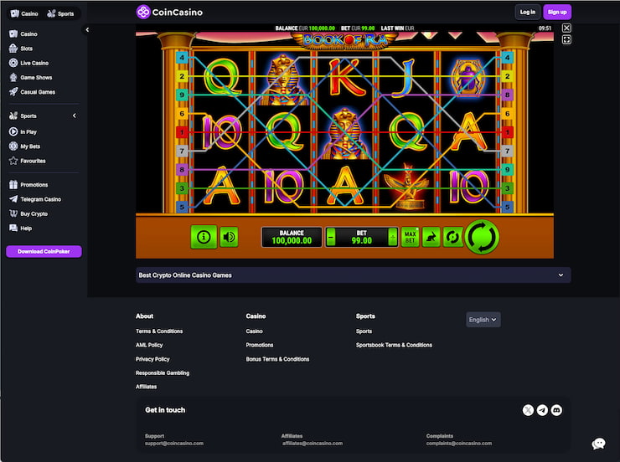Open the game info button
Screen dimensions: 620x462
click(204, 237)
